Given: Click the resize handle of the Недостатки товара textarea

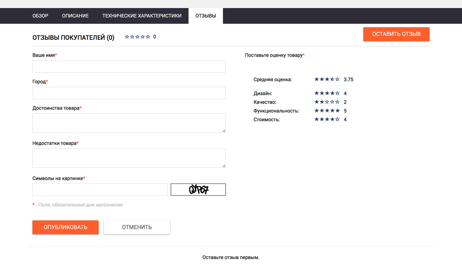Looking at the screenshot, I should 224,166.
